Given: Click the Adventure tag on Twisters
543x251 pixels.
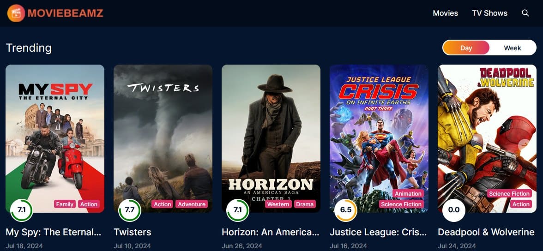Looking at the screenshot, I should (x=192, y=204).
